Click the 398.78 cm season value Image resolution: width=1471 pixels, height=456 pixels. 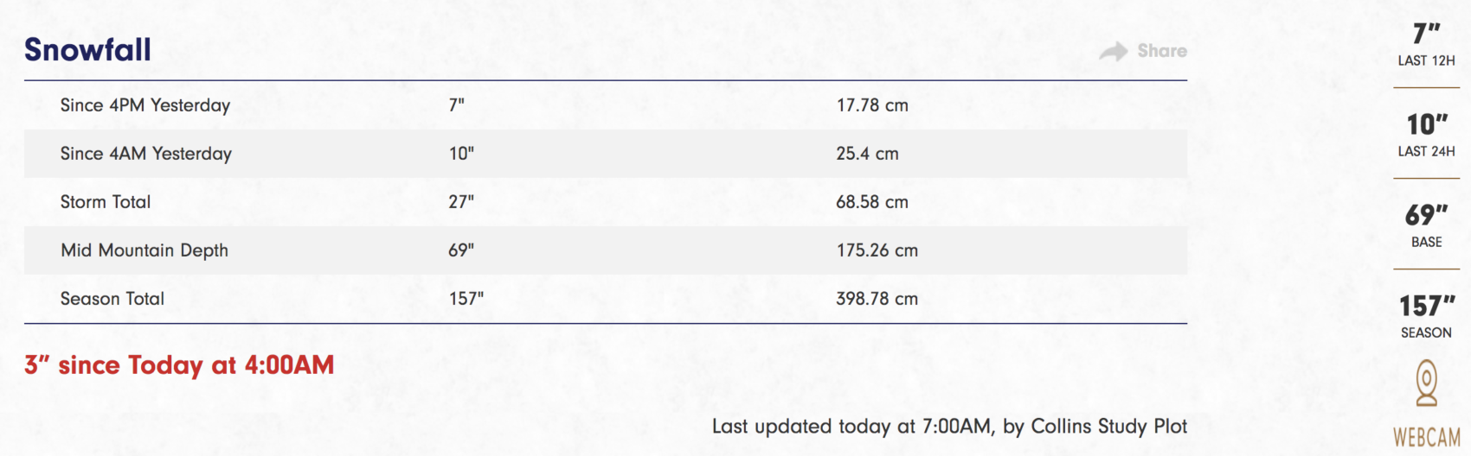[x=877, y=299]
